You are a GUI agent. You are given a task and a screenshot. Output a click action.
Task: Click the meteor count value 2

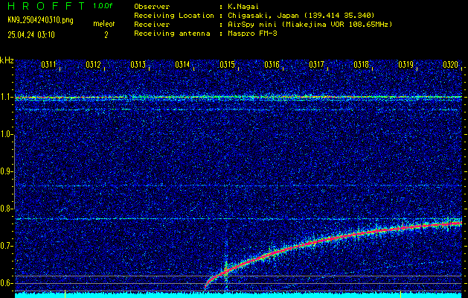[x=106, y=35]
